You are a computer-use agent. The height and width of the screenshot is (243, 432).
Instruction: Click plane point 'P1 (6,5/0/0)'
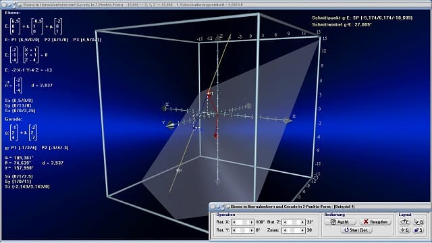[x=26, y=40]
